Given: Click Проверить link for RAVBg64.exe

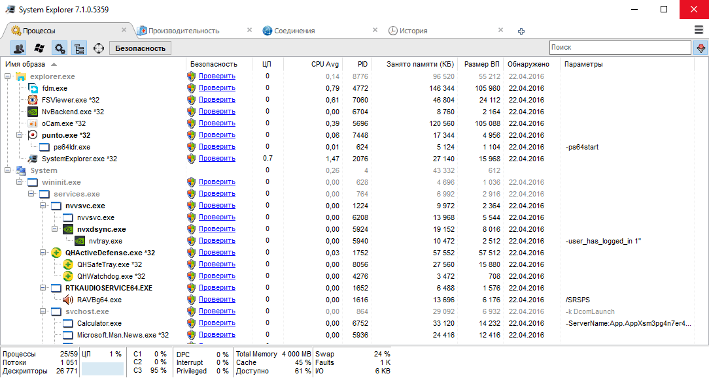Looking at the screenshot, I should 217,300.
